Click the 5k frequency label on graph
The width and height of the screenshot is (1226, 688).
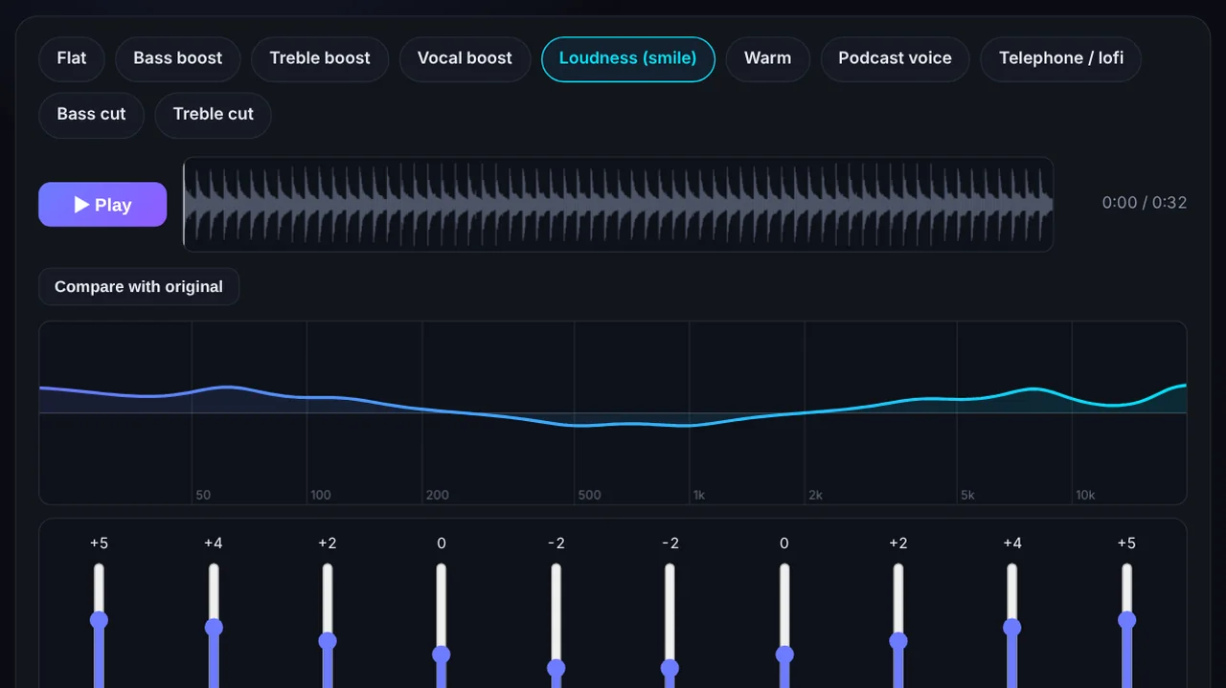coord(967,495)
